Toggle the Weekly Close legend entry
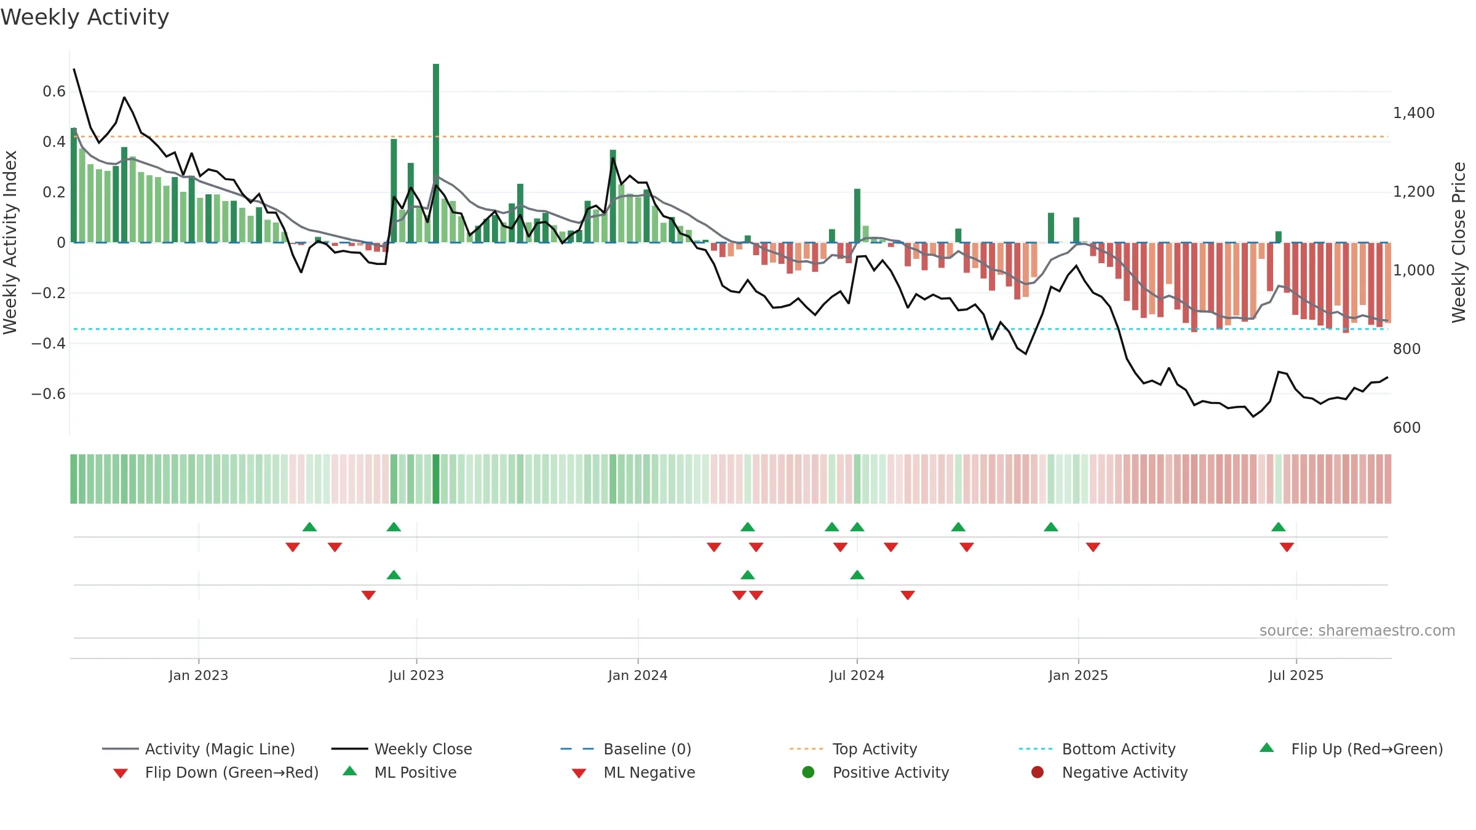This screenshot has height=830, width=1476. pyautogui.click(x=402, y=749)
